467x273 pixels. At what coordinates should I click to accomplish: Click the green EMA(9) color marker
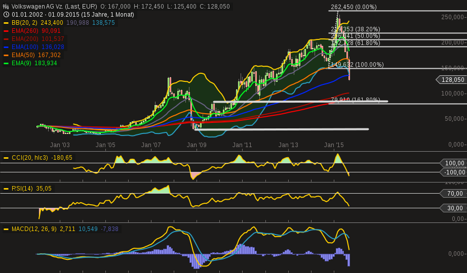(x=6, y=63)
